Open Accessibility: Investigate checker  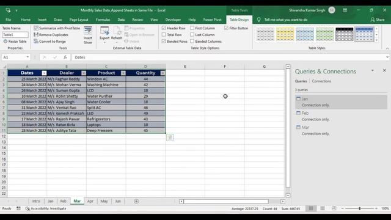(46, 208)
